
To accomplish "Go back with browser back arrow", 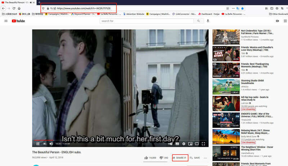I will [x=3, y=8].
